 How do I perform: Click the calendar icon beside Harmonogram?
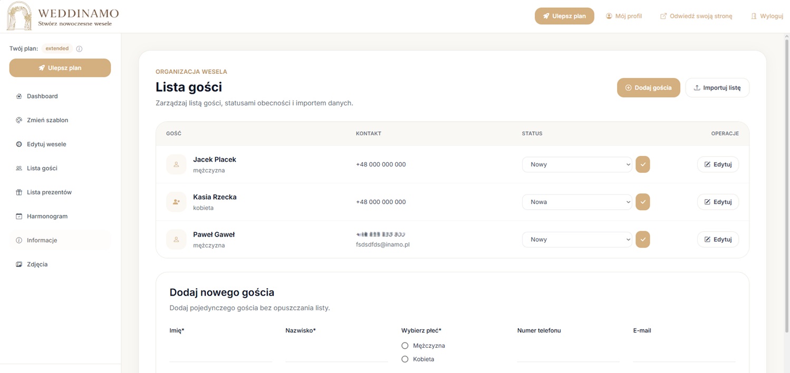19,216
